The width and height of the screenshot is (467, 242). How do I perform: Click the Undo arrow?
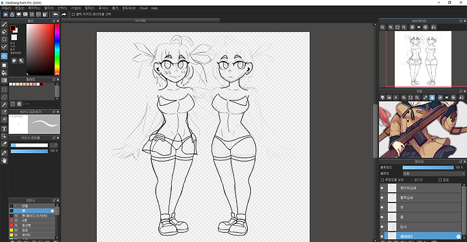[x=55, y=14]
